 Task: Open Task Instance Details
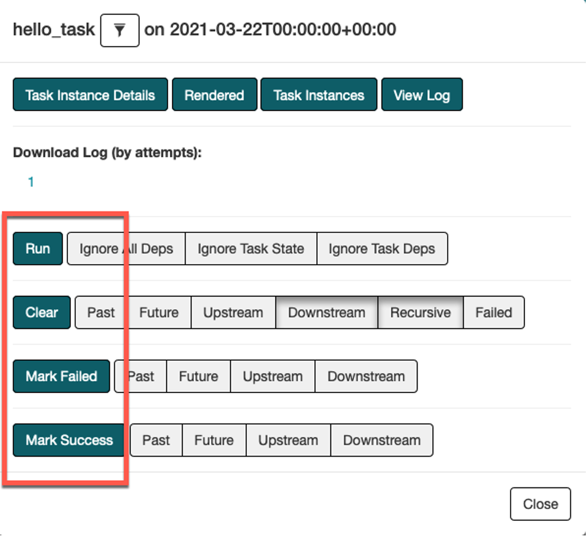coord(90,95)
